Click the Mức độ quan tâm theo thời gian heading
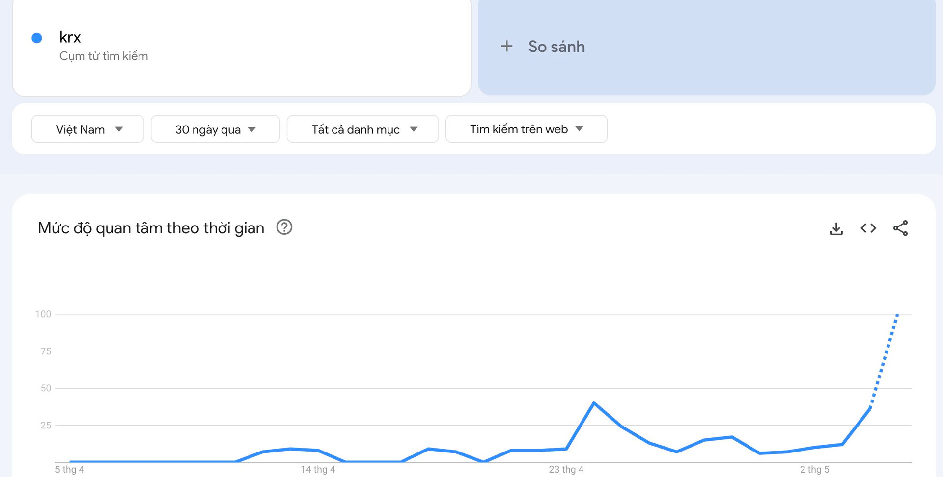Screen dimensions: 943x477 [151, 228]
